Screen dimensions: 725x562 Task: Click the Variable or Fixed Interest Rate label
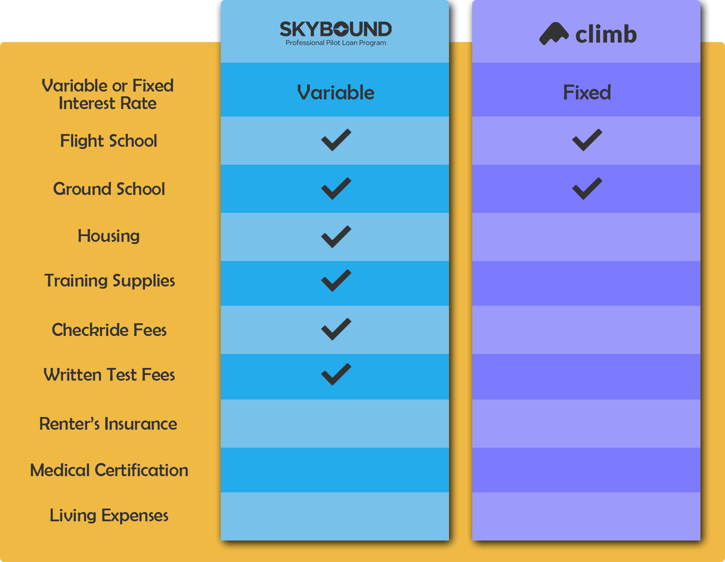108,94
